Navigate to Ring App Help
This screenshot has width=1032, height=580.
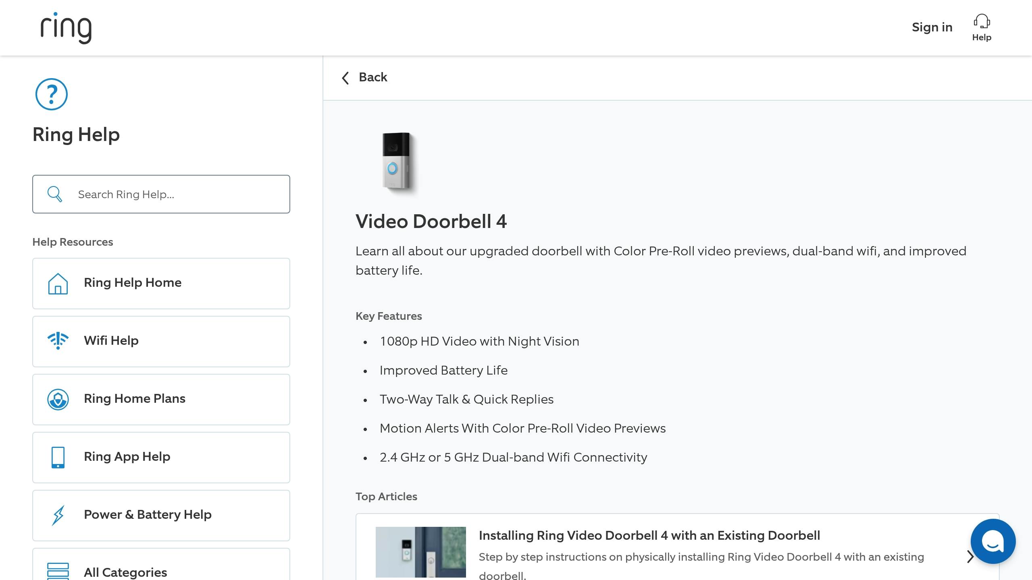coord(161,458)
